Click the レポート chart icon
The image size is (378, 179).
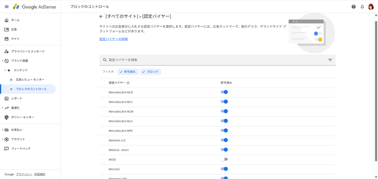7,98
